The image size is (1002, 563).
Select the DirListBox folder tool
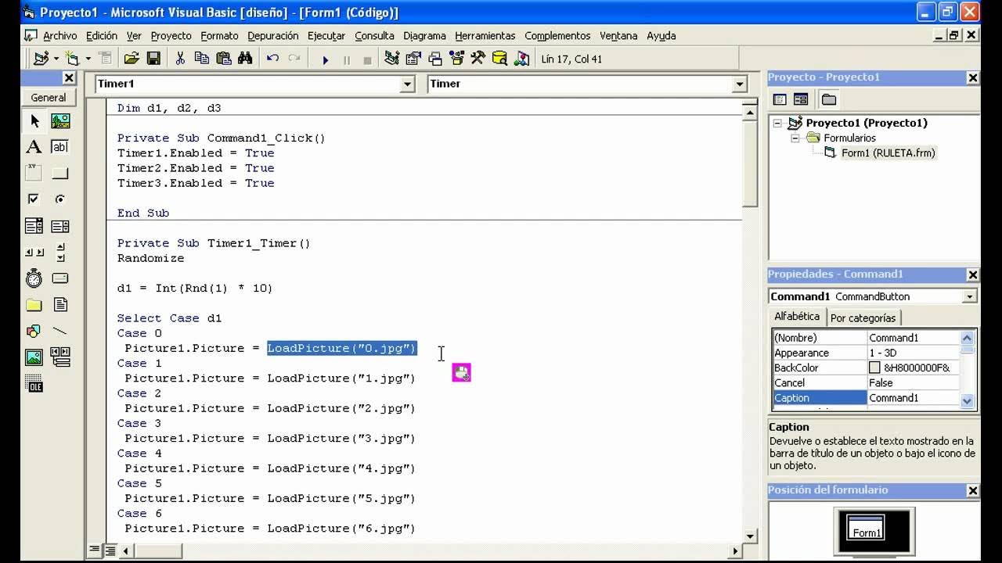34,304
